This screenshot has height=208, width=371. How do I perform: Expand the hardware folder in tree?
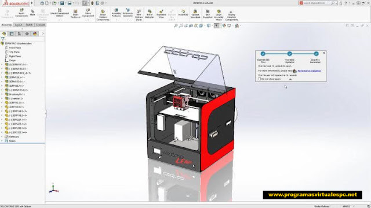coord(2,136)
